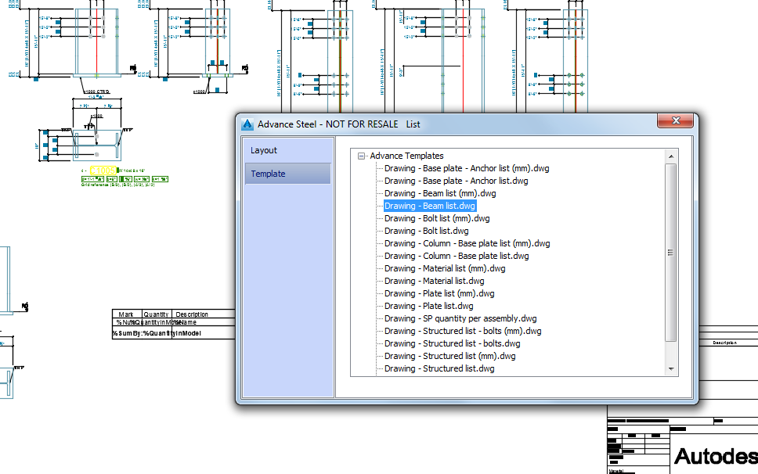Select Drawing - Material list.dwg template
Screen dimensions: 758x474
click(x=434, y=282)
